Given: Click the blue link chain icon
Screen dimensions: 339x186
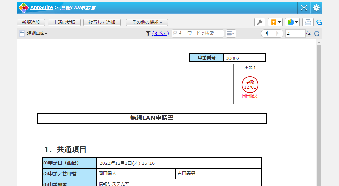Looking at the screenshot, I should click(x=319, y=22).
